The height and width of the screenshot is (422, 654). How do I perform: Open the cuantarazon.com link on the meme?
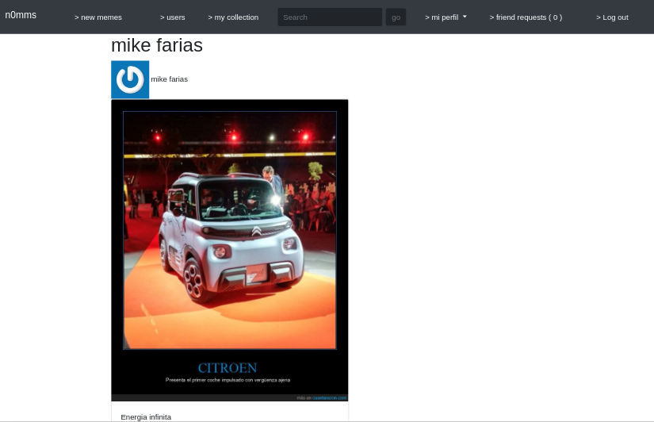point(330,397)
